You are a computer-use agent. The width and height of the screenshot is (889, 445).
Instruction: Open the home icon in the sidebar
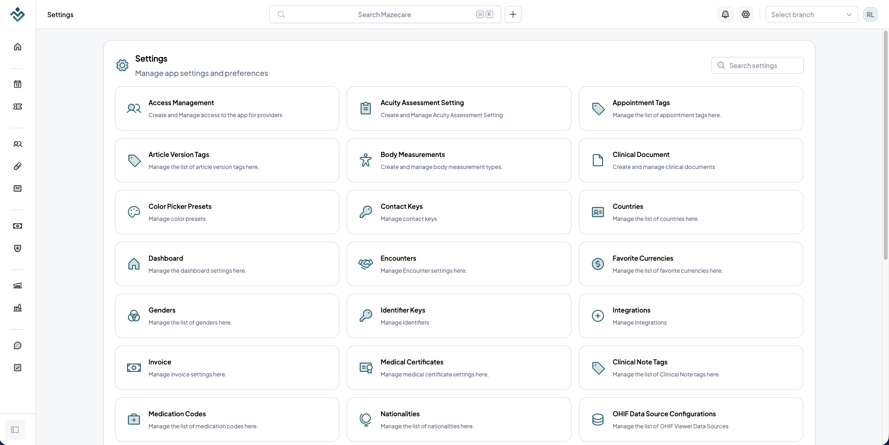tap(18, 47)
